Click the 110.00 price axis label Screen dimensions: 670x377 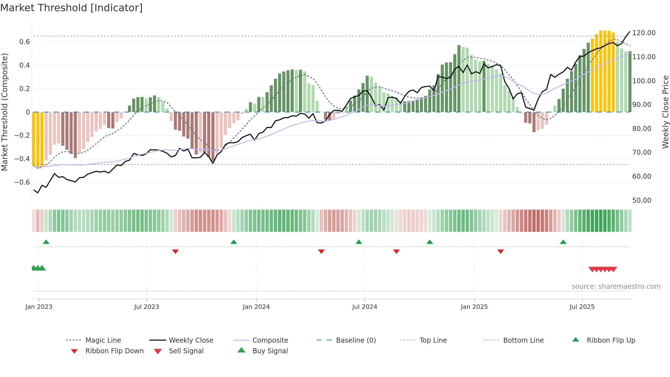(644, 57)
